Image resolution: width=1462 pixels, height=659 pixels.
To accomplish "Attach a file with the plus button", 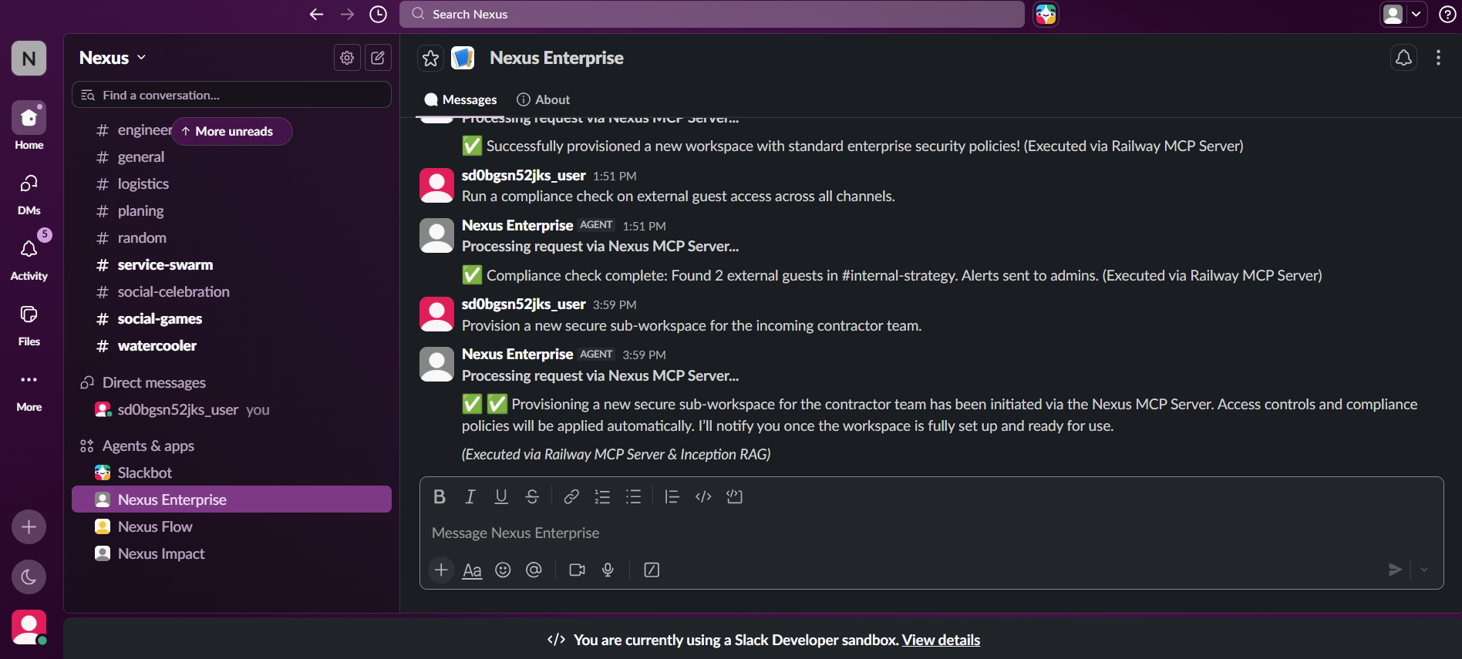I will pyautogui.click(x=441, y=570).
